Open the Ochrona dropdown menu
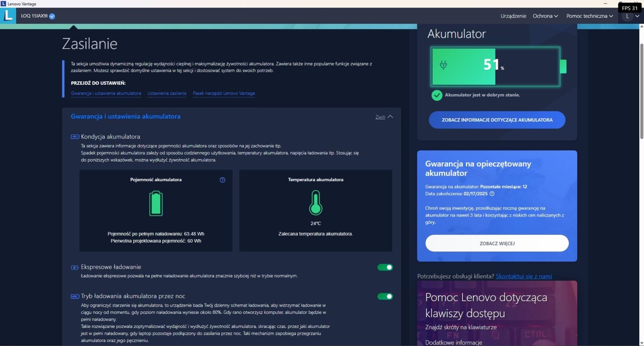 545,16
